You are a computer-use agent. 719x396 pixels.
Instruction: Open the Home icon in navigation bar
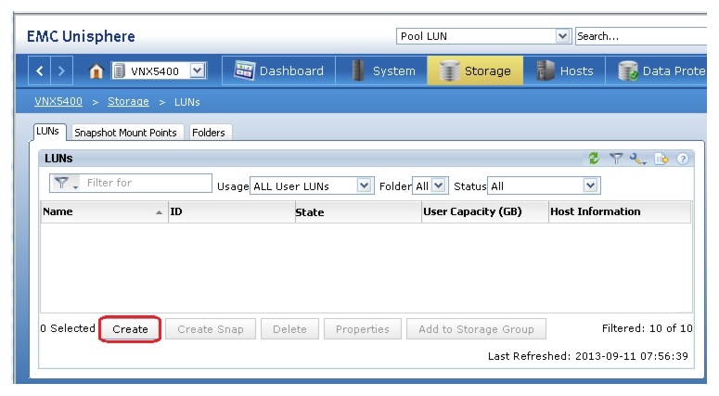click(96, 71)
